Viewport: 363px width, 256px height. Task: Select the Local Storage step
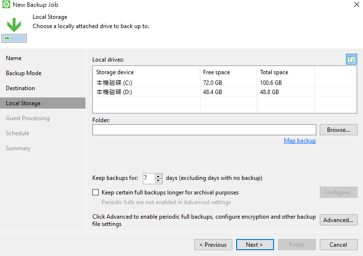pyautogui.click(x=23, y=103)
